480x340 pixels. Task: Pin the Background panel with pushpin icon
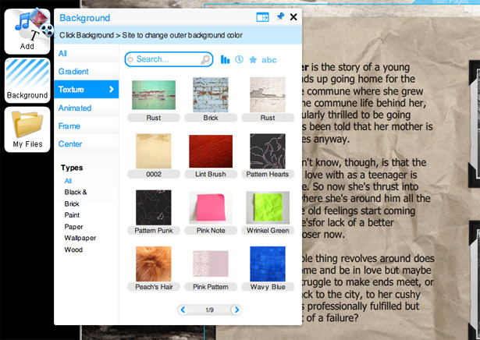[280, 16]
